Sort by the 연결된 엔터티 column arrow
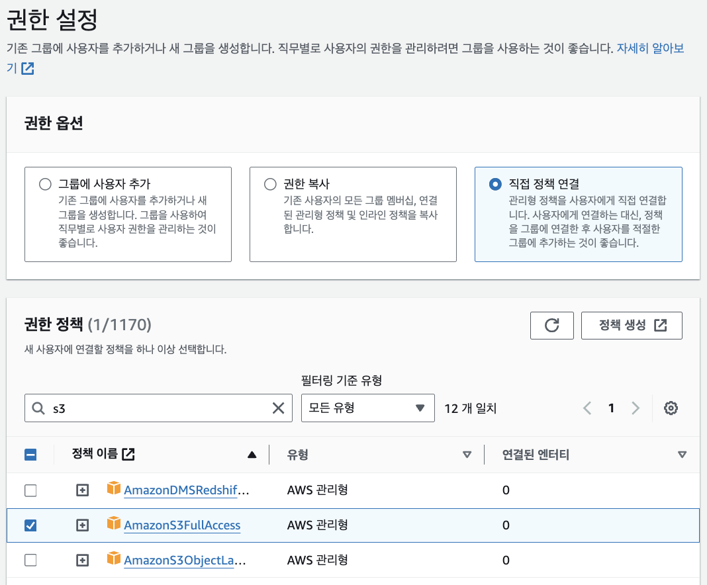Screen dimensions: 707x585 coord(683,455)
